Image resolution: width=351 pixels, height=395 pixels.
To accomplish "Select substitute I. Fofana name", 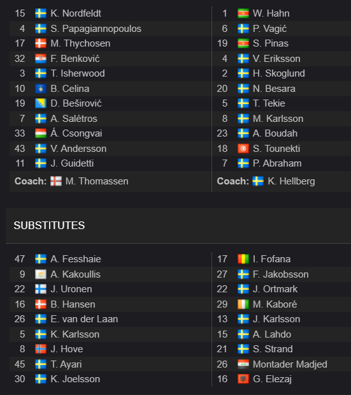I will point(272,259).
